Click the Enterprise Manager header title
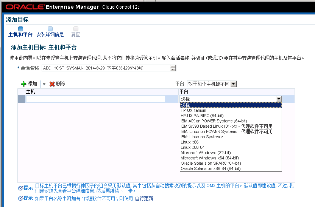The width and height of the screenshot is (315, 207). 72,7
